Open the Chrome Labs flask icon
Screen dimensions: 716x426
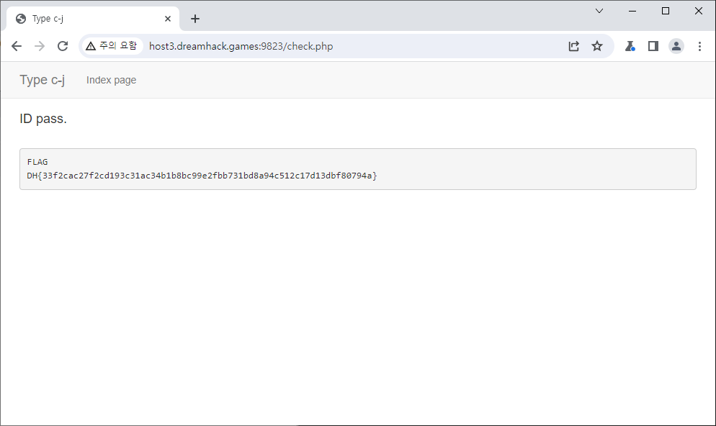(630, 46)
